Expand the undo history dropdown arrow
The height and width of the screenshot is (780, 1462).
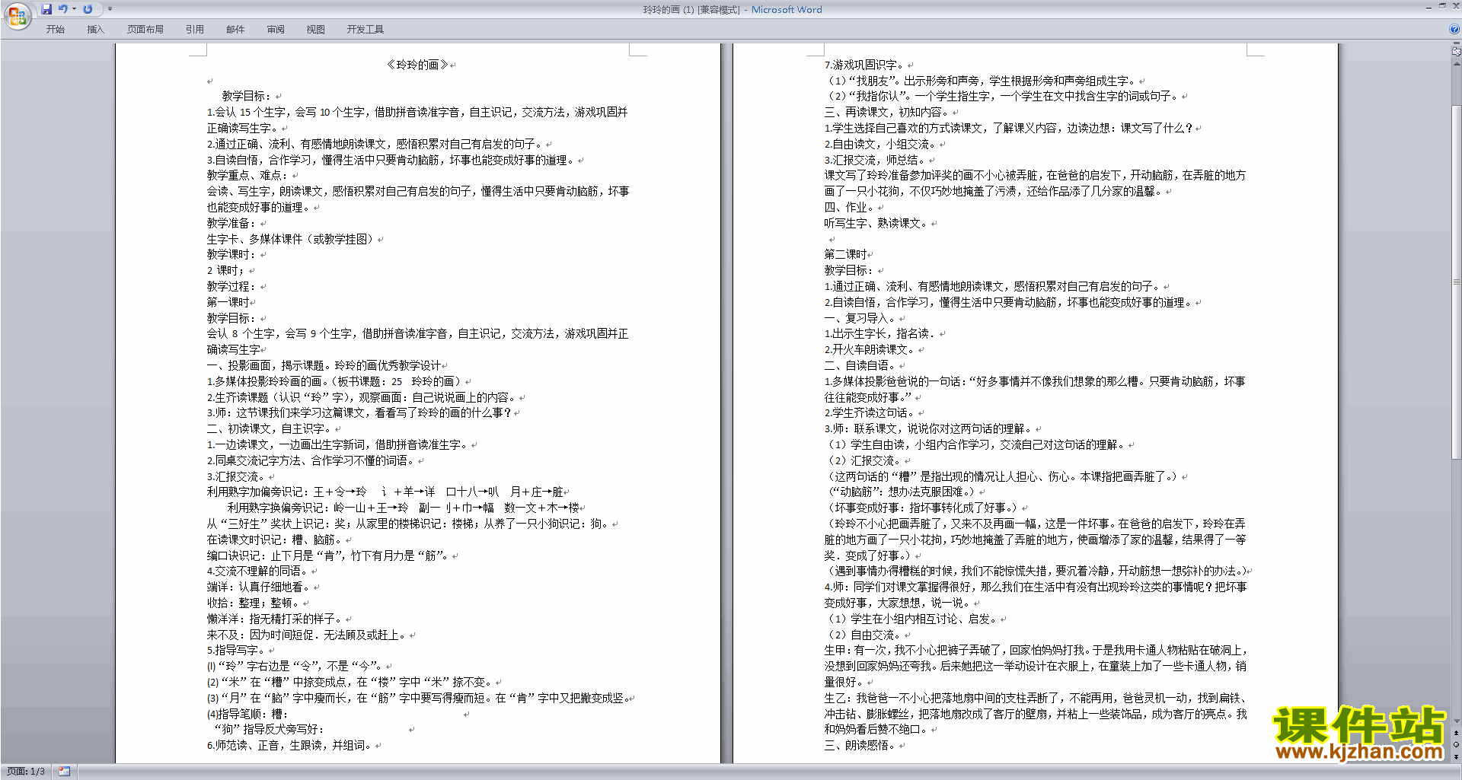click(74, 9)
